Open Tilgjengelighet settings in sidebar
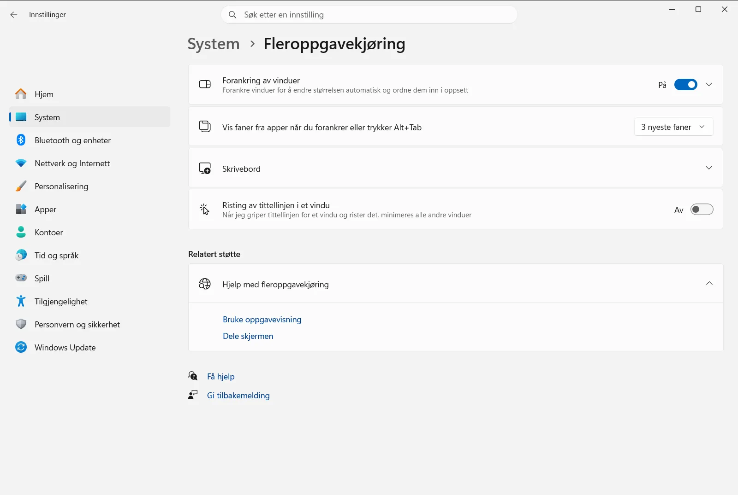 click(90, 301)
